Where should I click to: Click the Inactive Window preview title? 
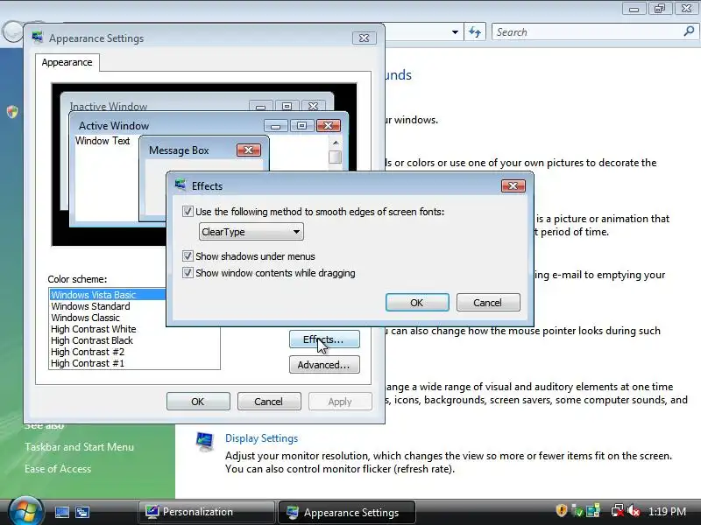click(x=108, y=106)
